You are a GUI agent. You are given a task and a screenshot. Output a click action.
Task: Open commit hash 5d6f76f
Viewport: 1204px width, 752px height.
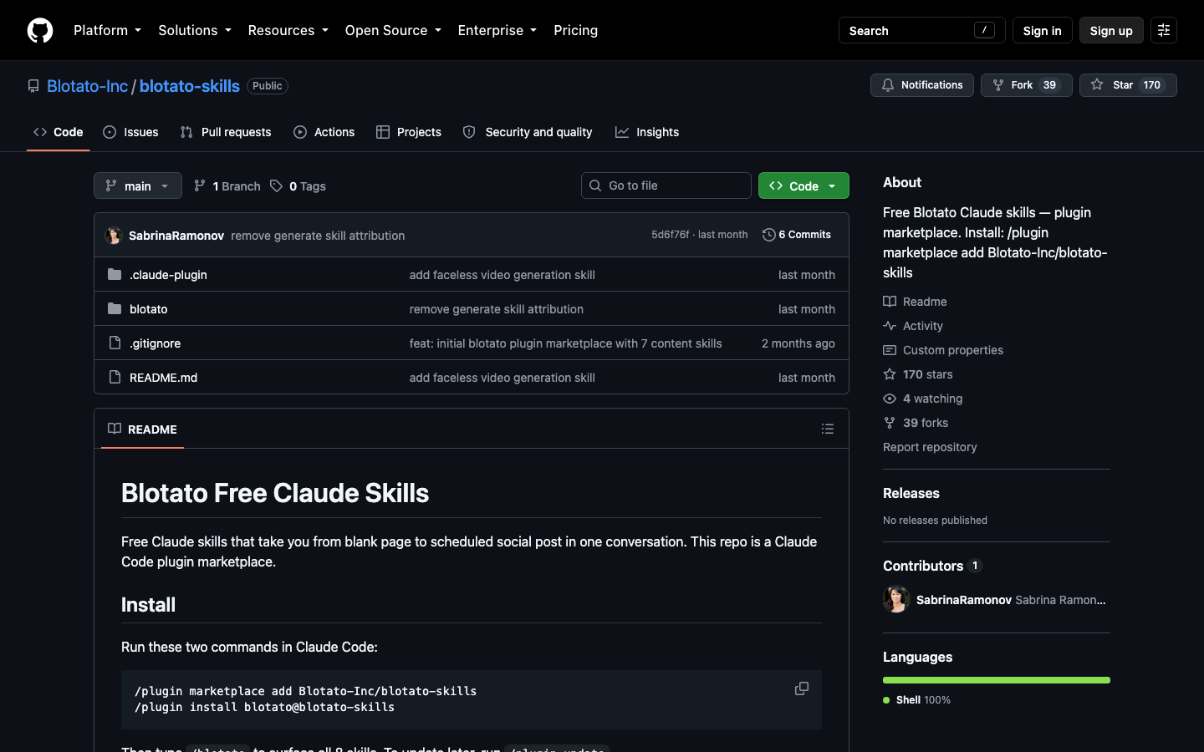click(x=670, y=235)
